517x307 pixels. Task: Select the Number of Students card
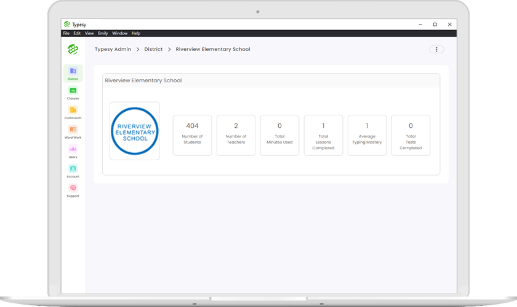point(192,135)
